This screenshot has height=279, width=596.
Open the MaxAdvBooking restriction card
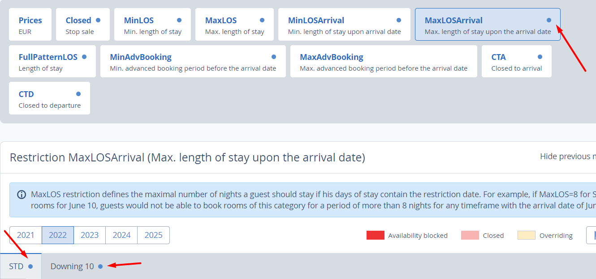pos(384,61)
